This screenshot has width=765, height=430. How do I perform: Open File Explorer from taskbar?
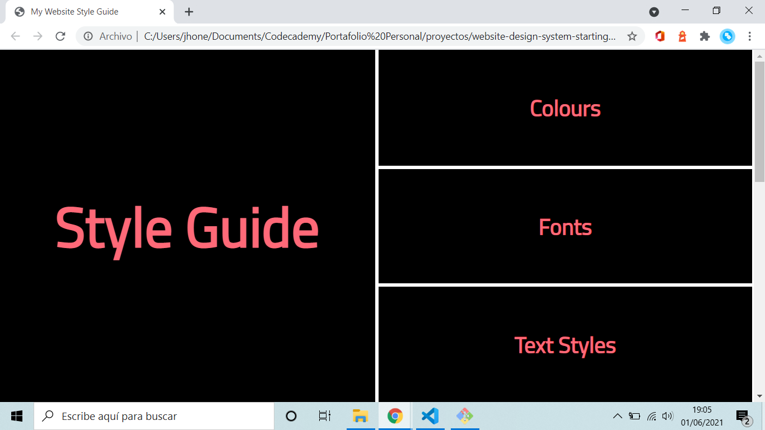[x=360, y=416]
